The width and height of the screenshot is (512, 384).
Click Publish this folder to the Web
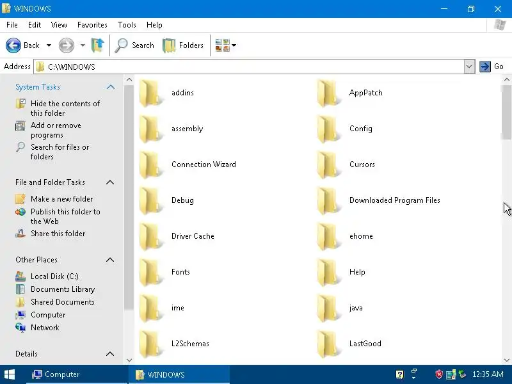tap(65, 216)
